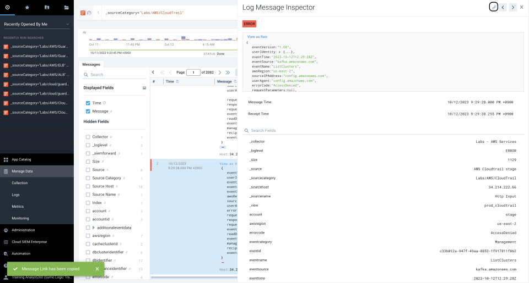Click the fields Search box

click(x=115, y=75)
